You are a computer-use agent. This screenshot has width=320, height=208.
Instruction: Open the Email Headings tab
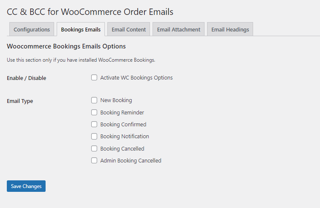tap(230, 29)
